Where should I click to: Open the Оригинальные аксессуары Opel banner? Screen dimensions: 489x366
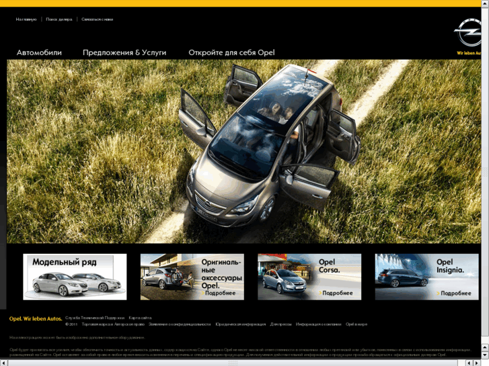point(192,277)
